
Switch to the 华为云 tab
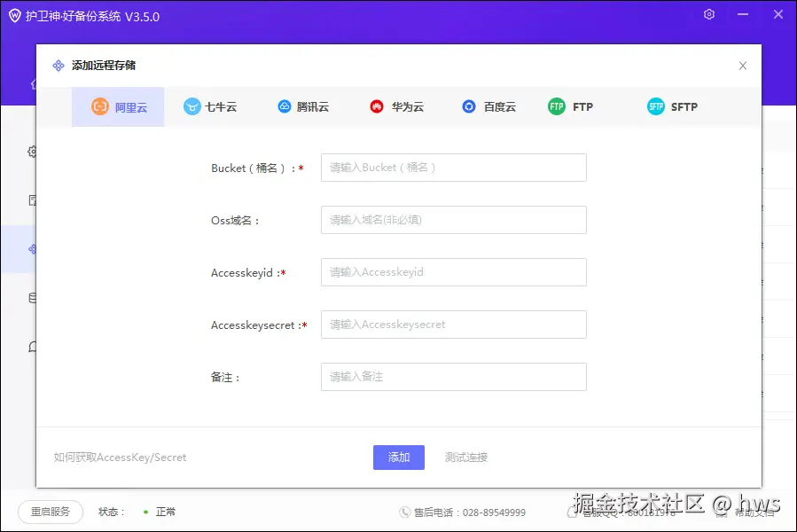point(398,106)
